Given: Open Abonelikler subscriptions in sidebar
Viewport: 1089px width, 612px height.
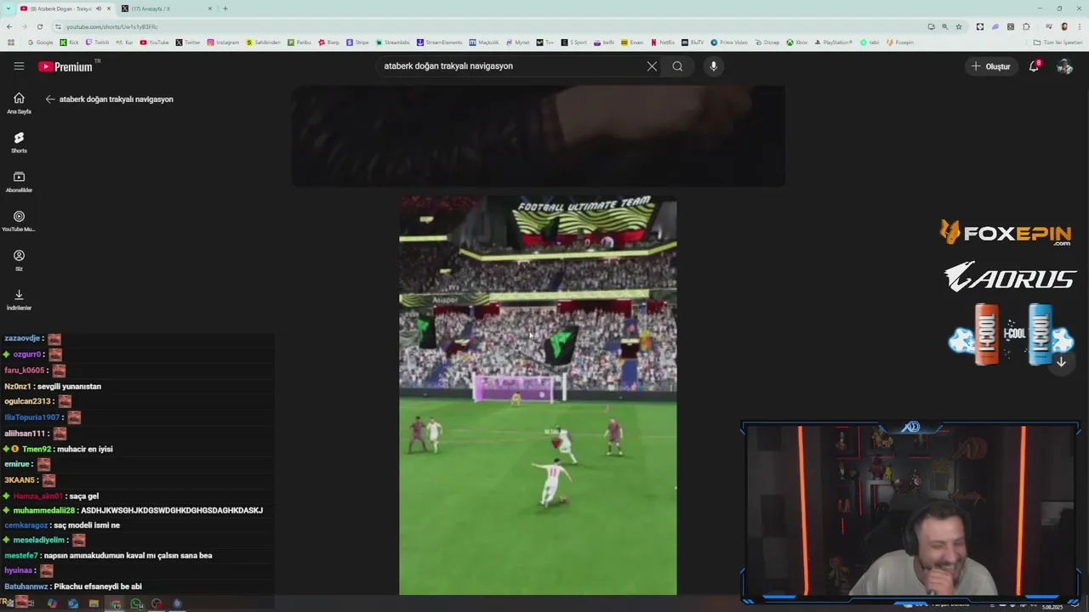Looking at the screenshot, I should pos(19,182).
